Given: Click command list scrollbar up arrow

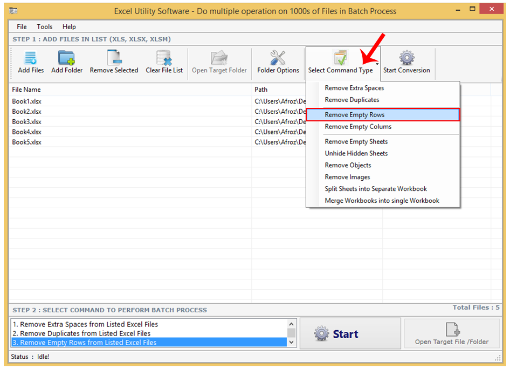Looking at the screenshot, I should tap(292, 324).
